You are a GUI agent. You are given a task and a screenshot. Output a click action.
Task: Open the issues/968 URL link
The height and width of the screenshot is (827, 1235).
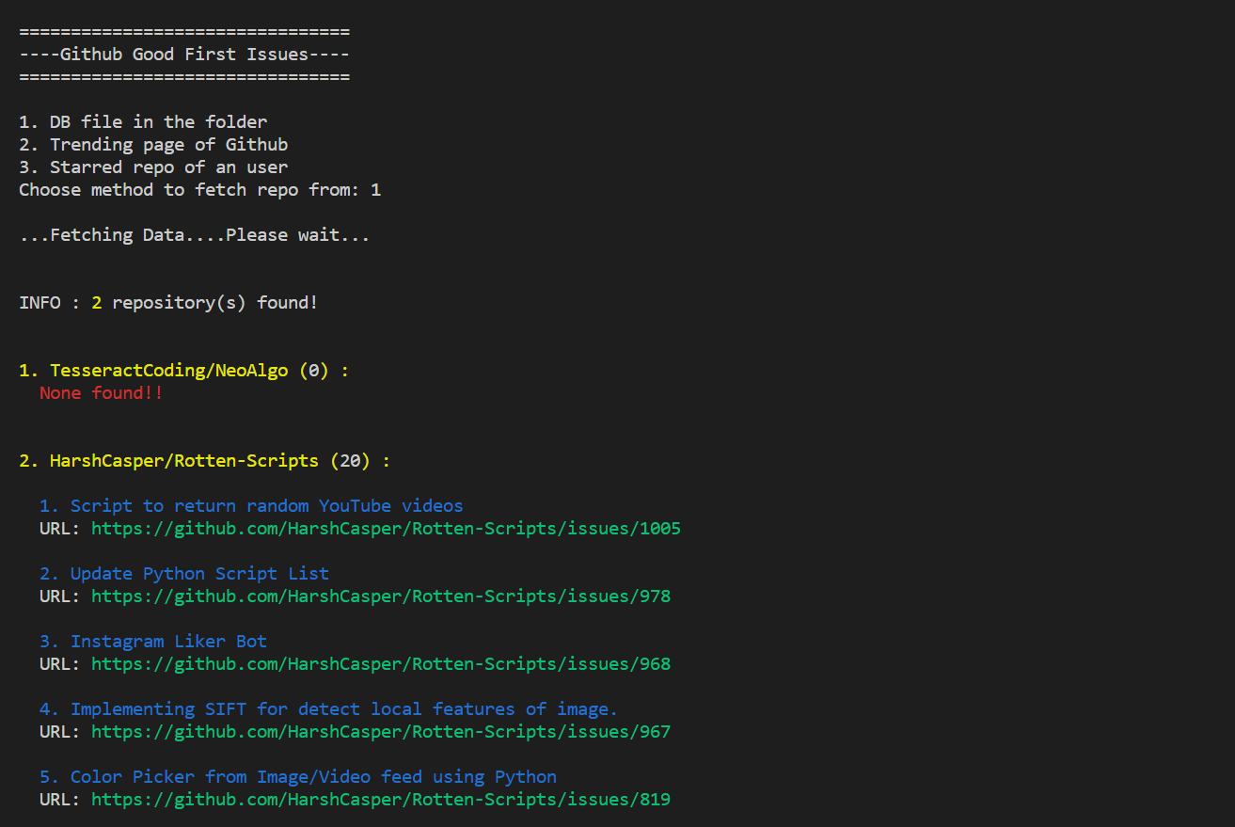(x=381, y=664)
